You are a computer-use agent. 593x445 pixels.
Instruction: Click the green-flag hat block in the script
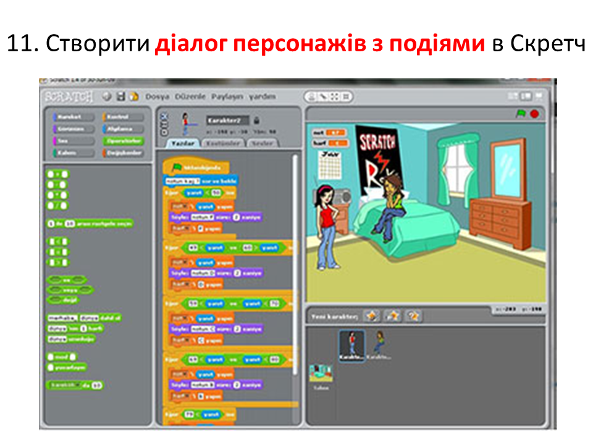point(196,166)
